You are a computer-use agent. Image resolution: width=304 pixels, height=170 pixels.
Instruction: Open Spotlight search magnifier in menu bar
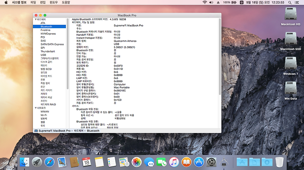tap(290, 3)
